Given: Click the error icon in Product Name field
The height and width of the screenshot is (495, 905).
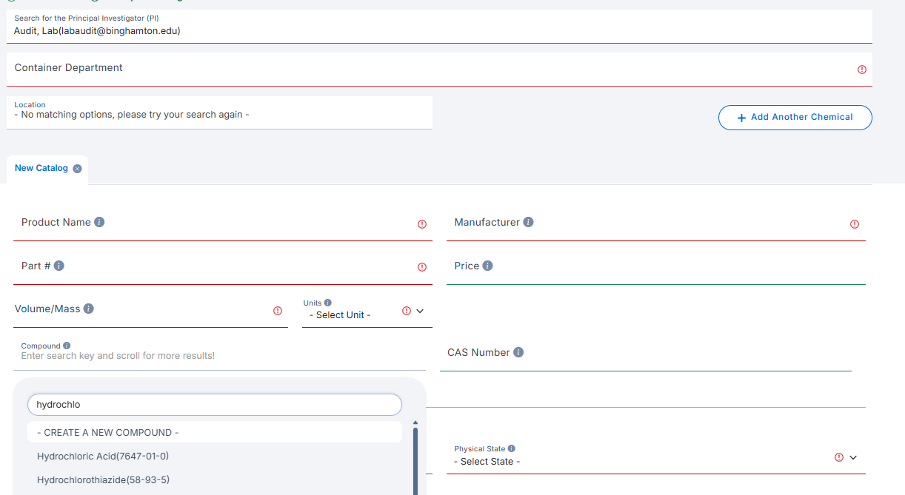Looking at the screenshot, I should tap(422, 224).
